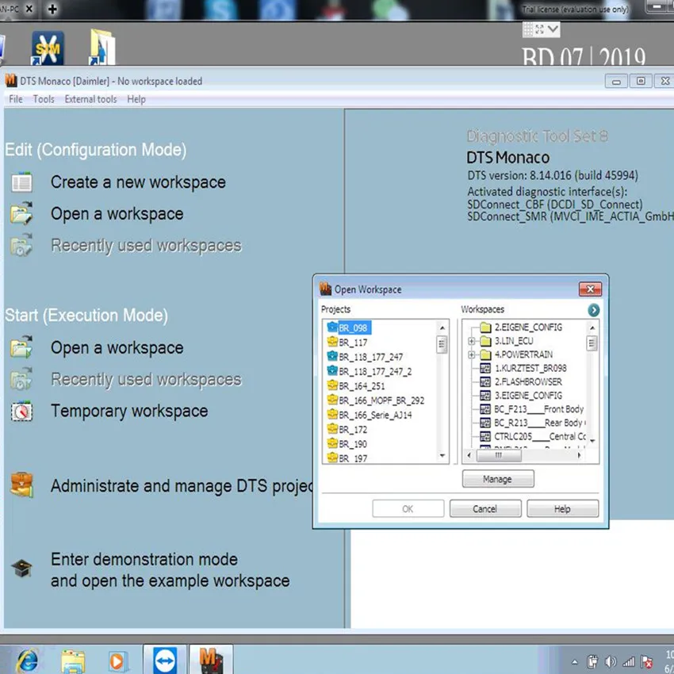Select BR_172 project
The image size is (674, 674).
coord(353,430)
